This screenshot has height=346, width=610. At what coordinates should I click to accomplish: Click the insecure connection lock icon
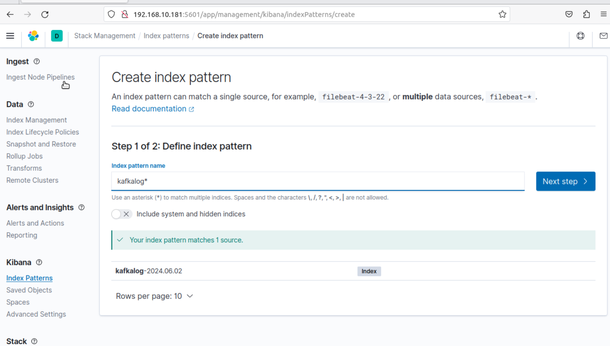[x=124, y=14]
